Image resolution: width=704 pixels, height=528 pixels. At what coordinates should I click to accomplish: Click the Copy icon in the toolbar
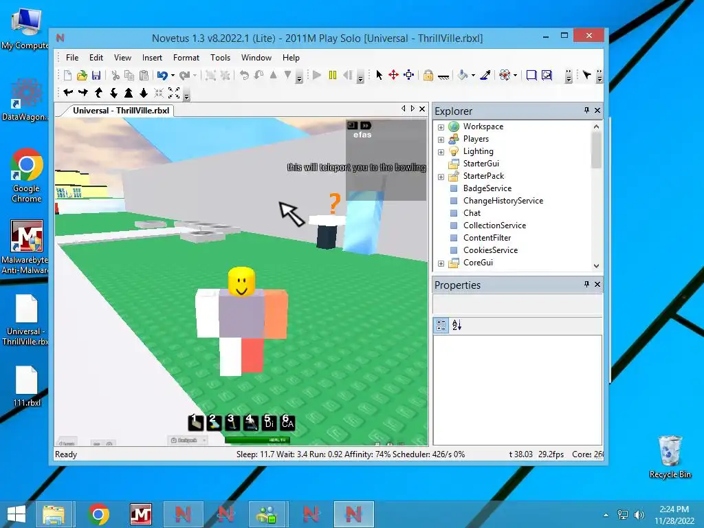click(x=129, y=76)
